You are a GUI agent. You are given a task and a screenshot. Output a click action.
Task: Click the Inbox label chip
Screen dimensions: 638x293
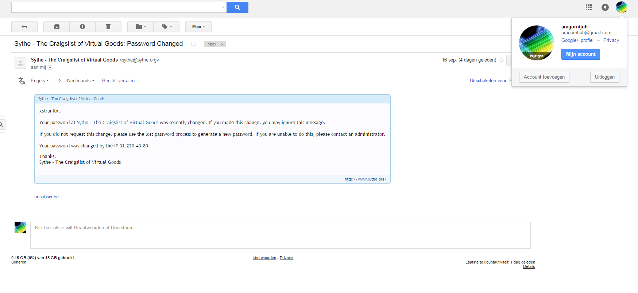tap(211, 44)
